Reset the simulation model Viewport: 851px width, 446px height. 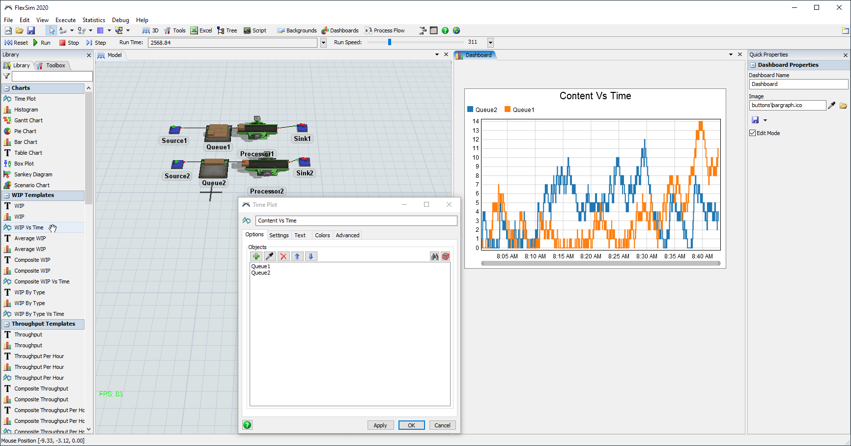[16, 43]
